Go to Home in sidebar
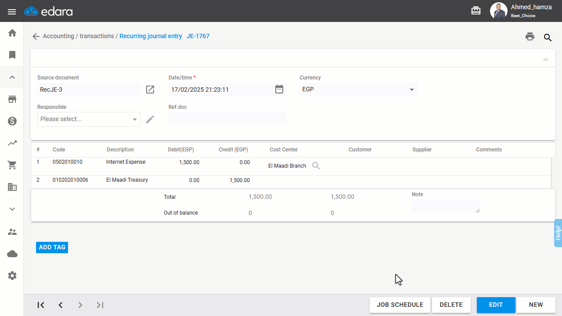The height and width of the screenshot is (316, 562). click(x=12, y=33)
